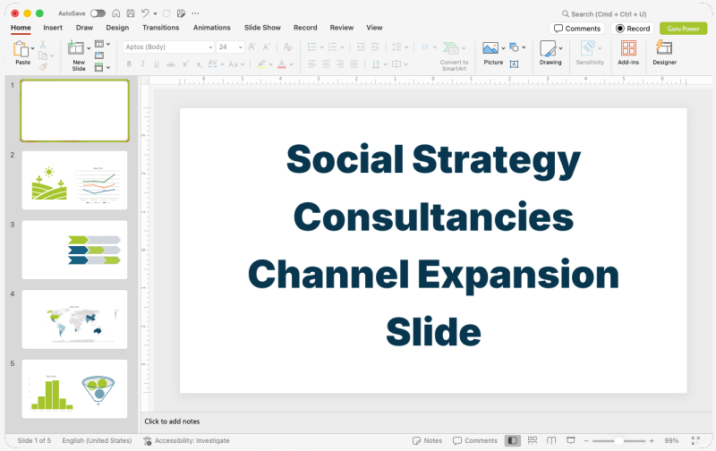The height and width of the screenshot is (451, 716).
Task: Toggle Superscript formatting
Action: 185,64
